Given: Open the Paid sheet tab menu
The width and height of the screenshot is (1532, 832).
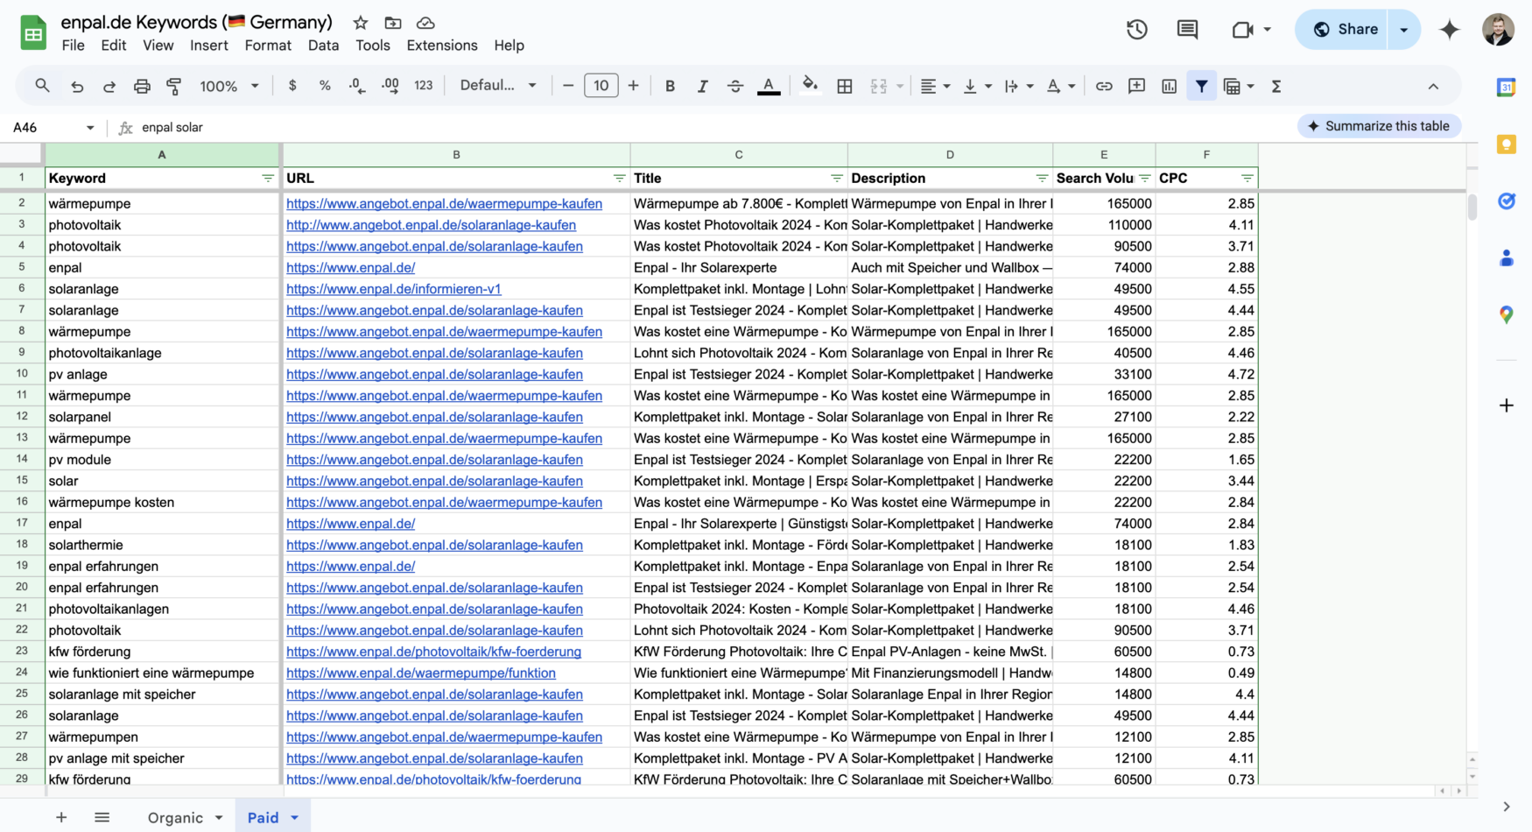Looking at the screenshot, I should coord(293,817).
